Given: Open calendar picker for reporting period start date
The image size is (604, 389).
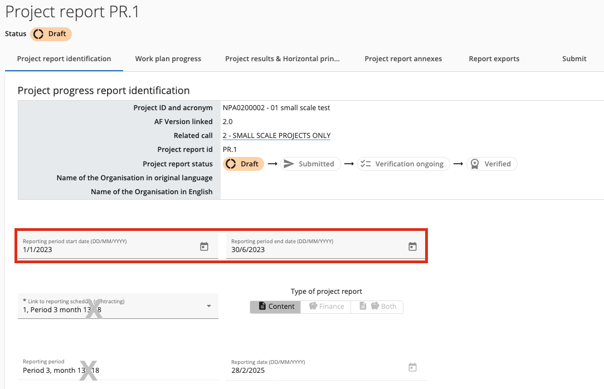Looking at the screenshot, I should tap(204, 247).
